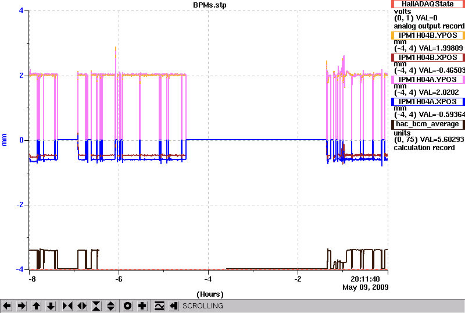The image size is (465, 313).
Task: Select the HallADAQState curve legend entry
Action: point(428,4)
